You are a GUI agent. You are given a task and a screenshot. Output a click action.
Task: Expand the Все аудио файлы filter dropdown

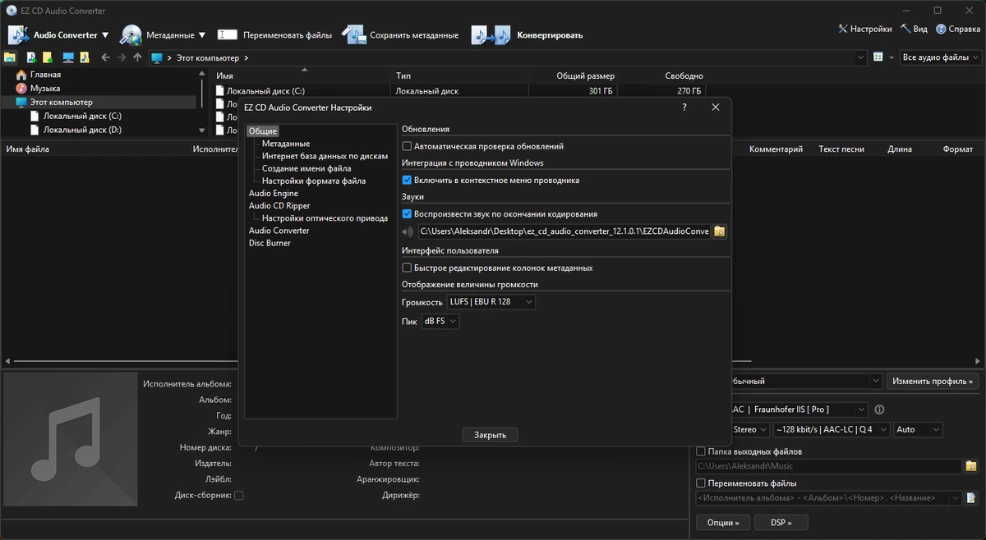coord(940,57)
